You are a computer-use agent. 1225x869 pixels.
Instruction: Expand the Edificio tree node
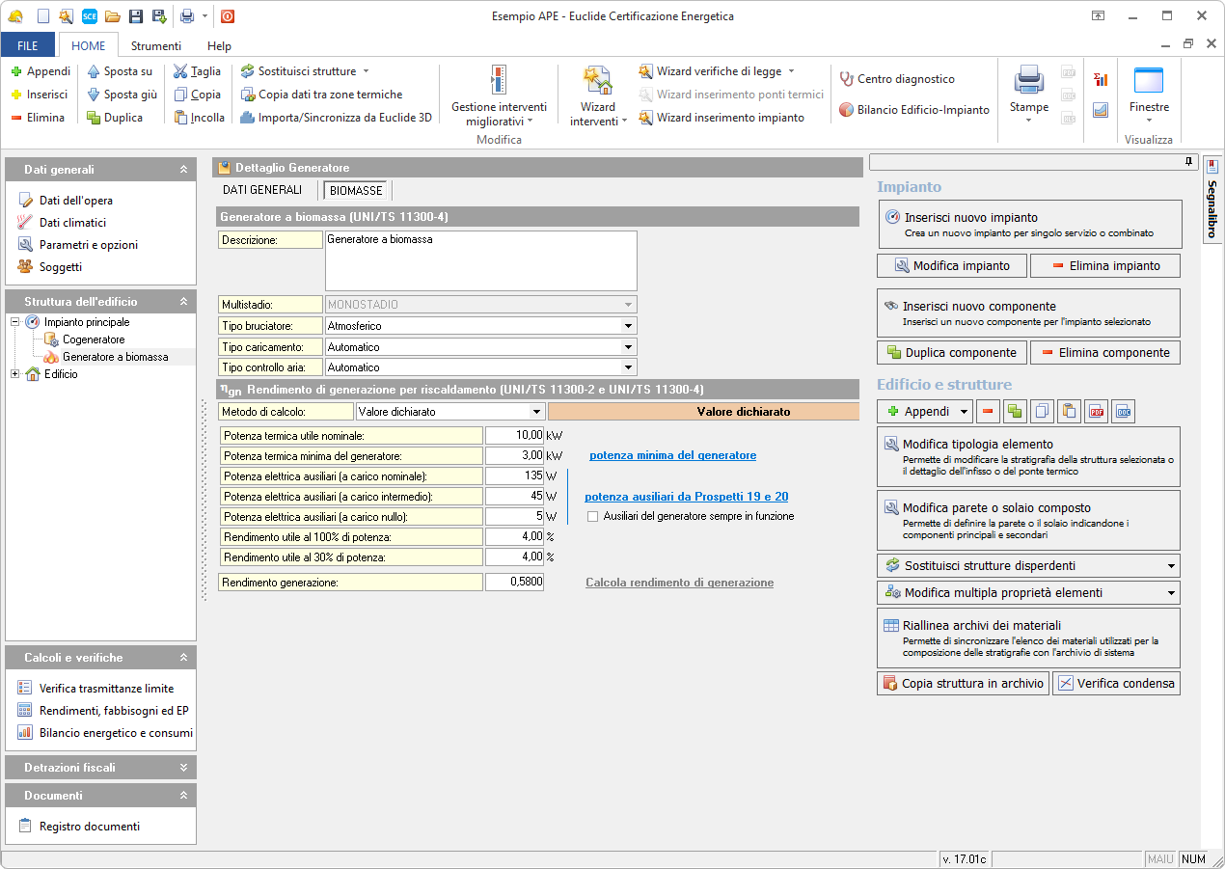pyautogui.click(x=15, y=374)
